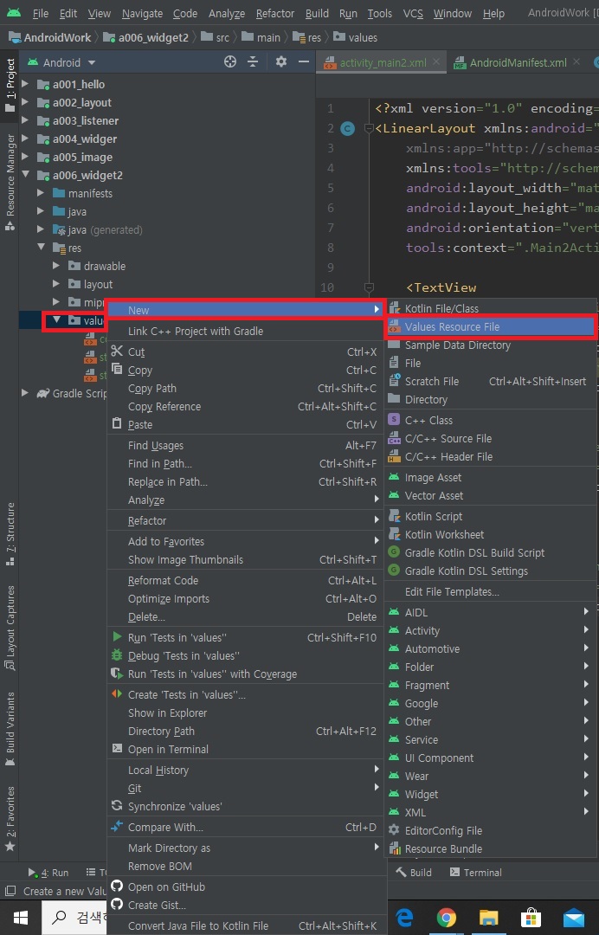Close the activity_main2.xml tab
This screenshot has height=935, width=599.
pyautogui.click(x=436, y=62)
